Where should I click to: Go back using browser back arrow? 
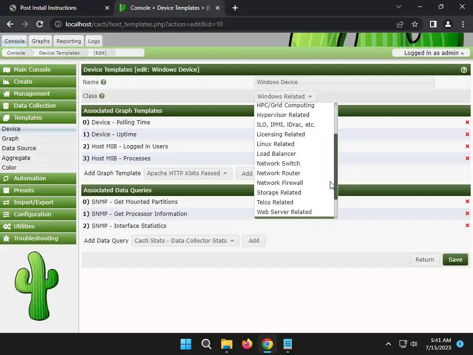point(10,24)
